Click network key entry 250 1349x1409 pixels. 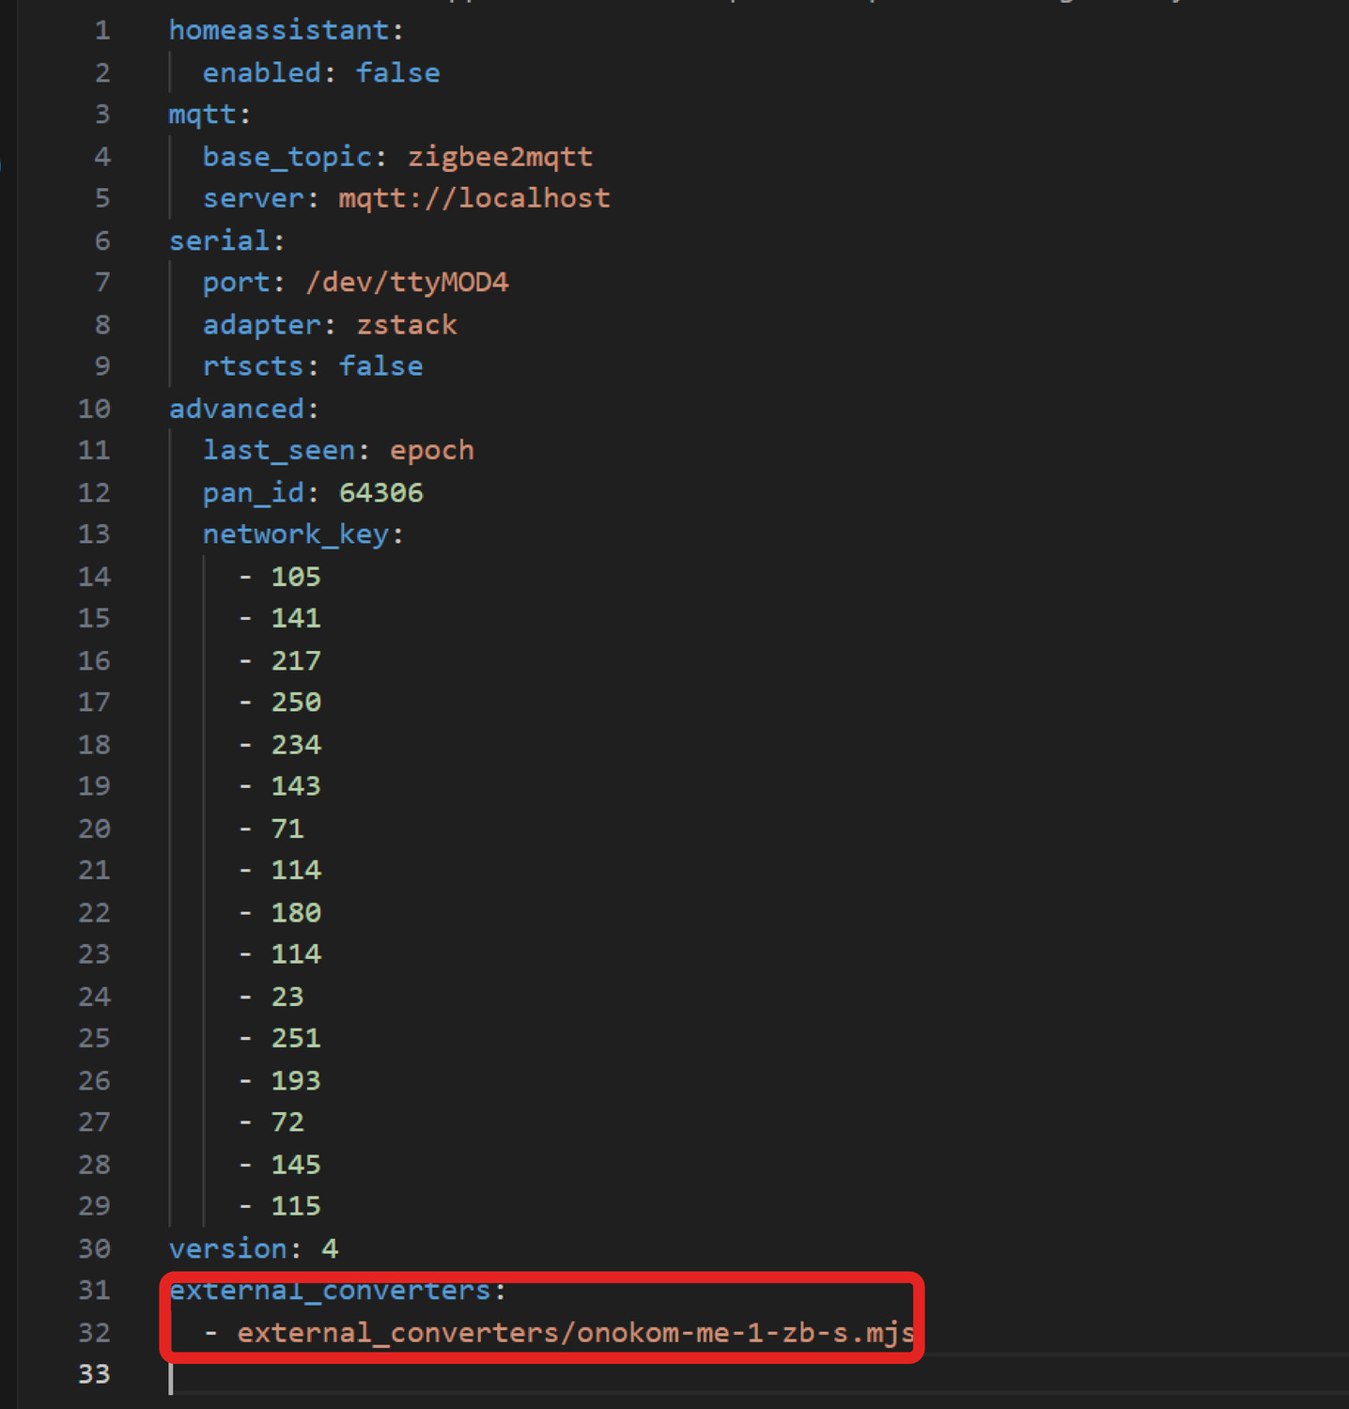(295, 703)
